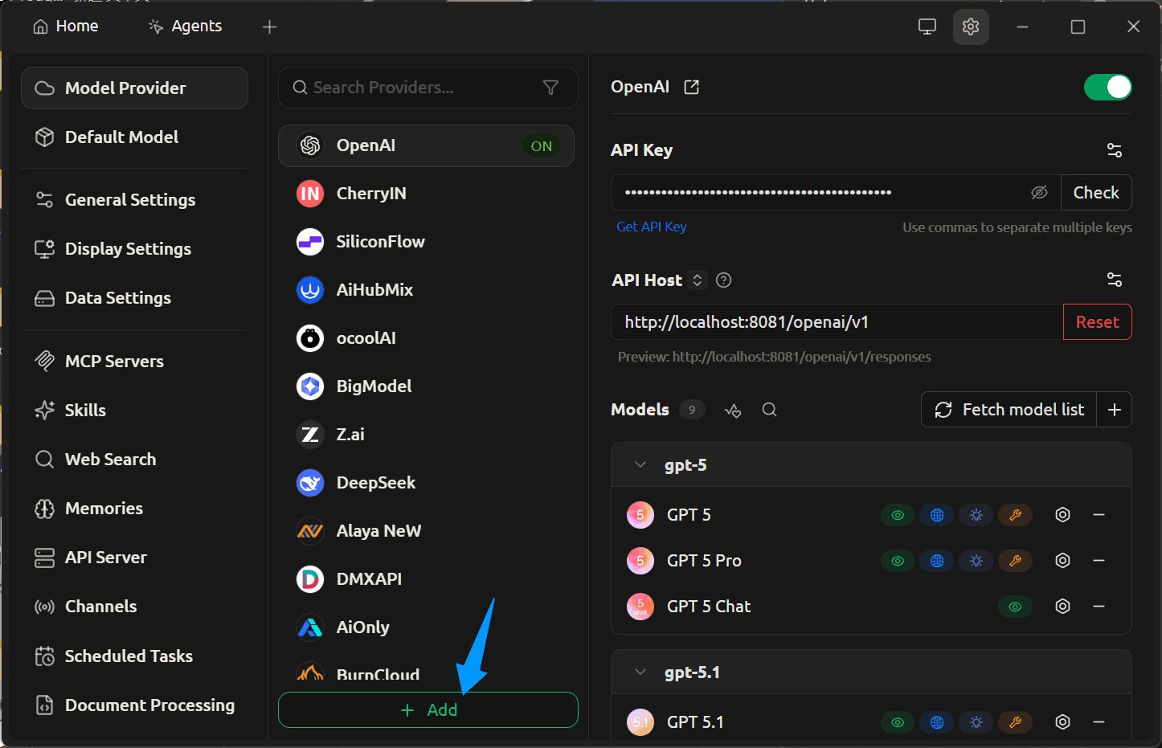Screen dimensions: 1162x748
Task: Remove the GPT 5 model
Action: (1099, 515)
